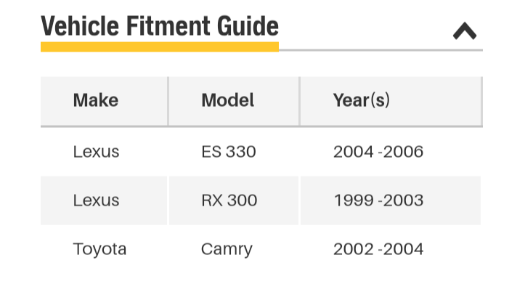The image size is (517, 292).
Task: Click the Vehicle Fitment Guide heading
Action: tap(160, 26)
